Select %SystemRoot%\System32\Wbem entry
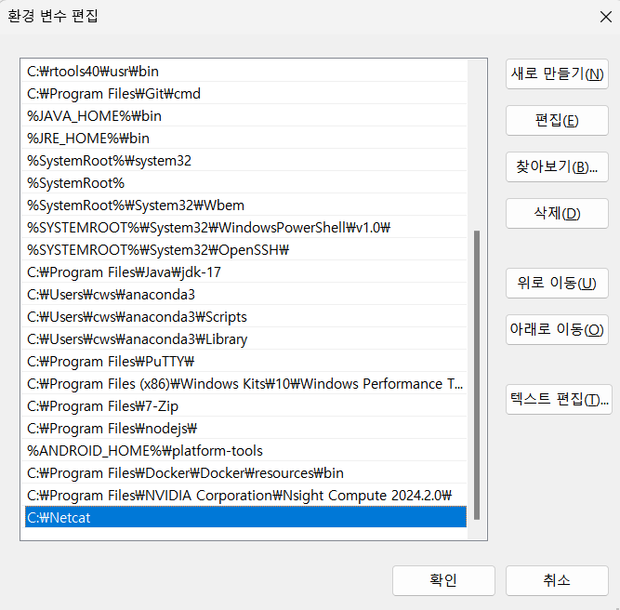Screen dimensions: 620x610 pyautogui.click(x=244, y=206)
